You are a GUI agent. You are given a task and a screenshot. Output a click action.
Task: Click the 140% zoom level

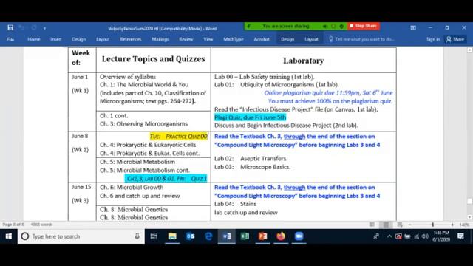(x=464, y=225)
